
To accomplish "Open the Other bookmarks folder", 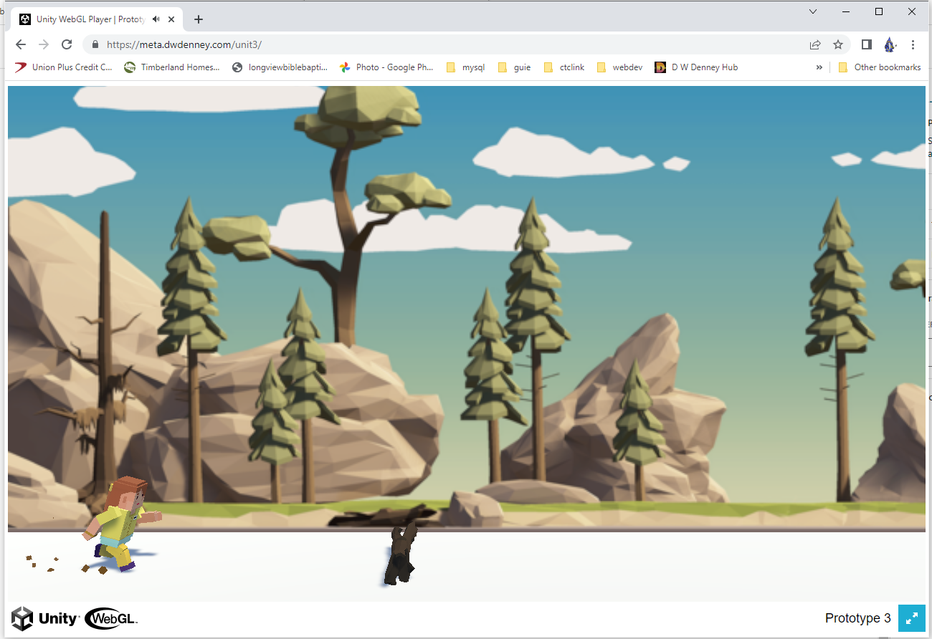I will [879, 67].
